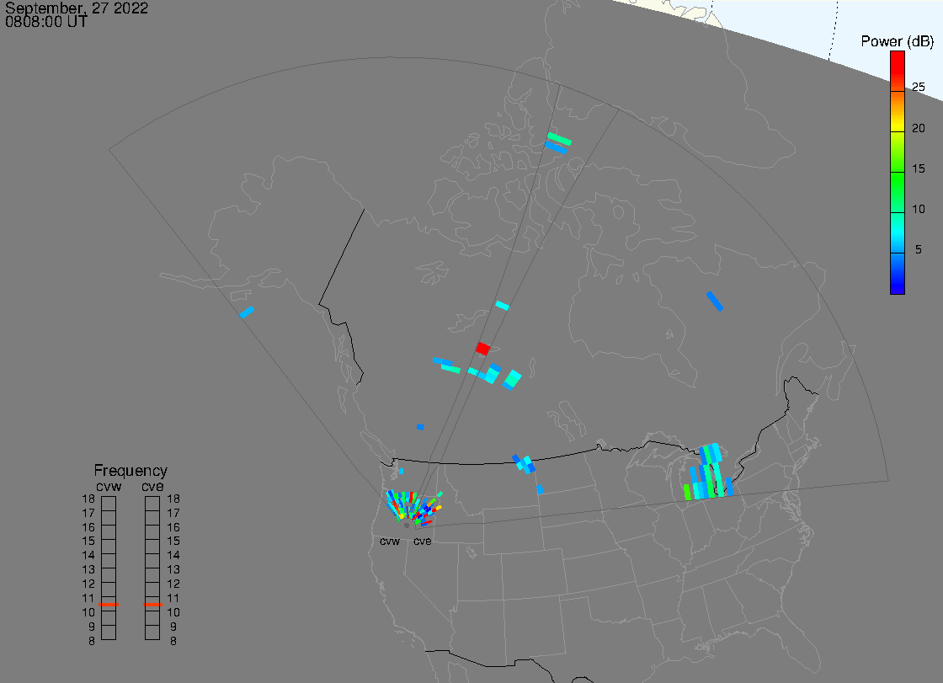943x683 pixels.
Task: Click the "25" tick on power scale
Action: 919,87
